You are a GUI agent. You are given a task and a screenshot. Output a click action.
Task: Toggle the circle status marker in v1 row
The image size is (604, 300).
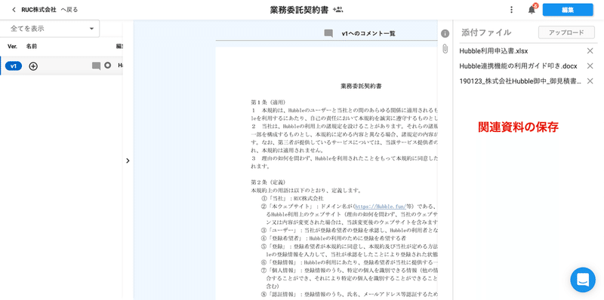point(108,66)
